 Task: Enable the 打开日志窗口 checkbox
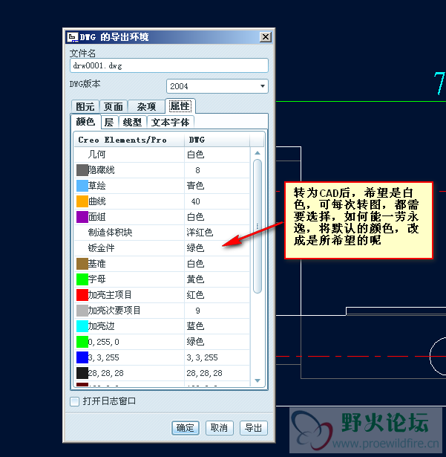coord(74,401)
